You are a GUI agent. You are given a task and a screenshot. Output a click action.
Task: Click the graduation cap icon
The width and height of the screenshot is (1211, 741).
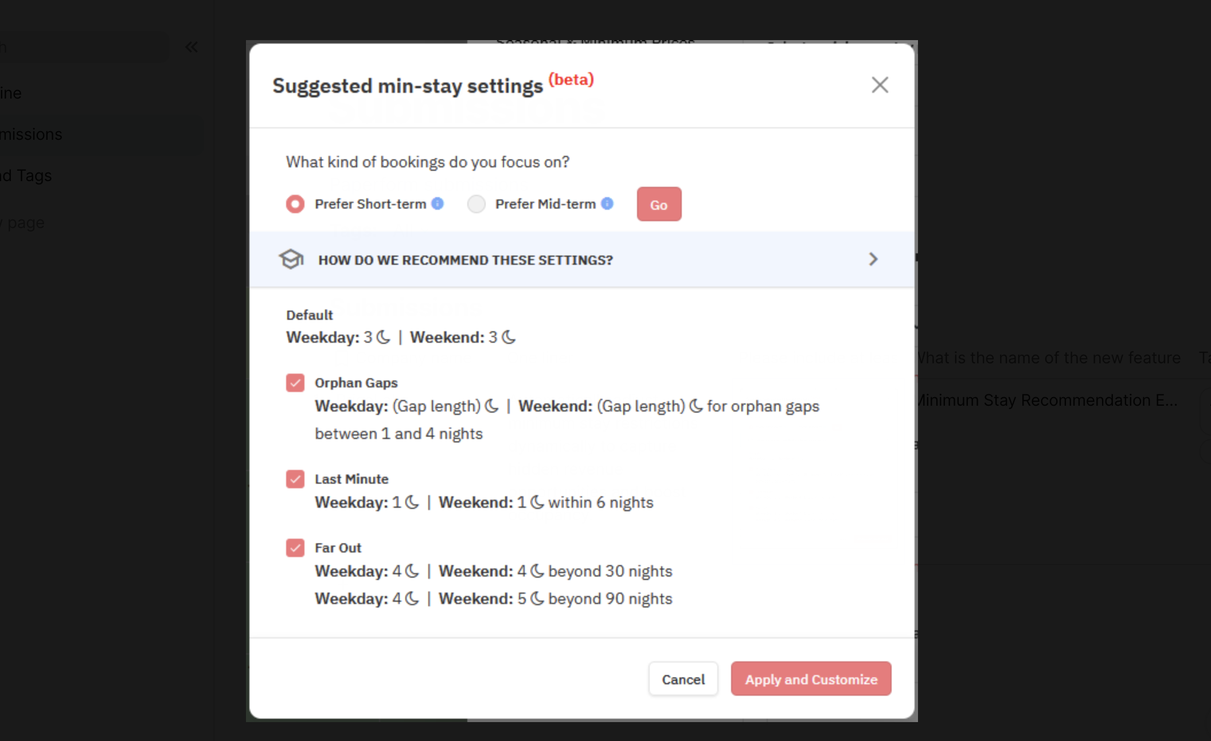[291, 259]
